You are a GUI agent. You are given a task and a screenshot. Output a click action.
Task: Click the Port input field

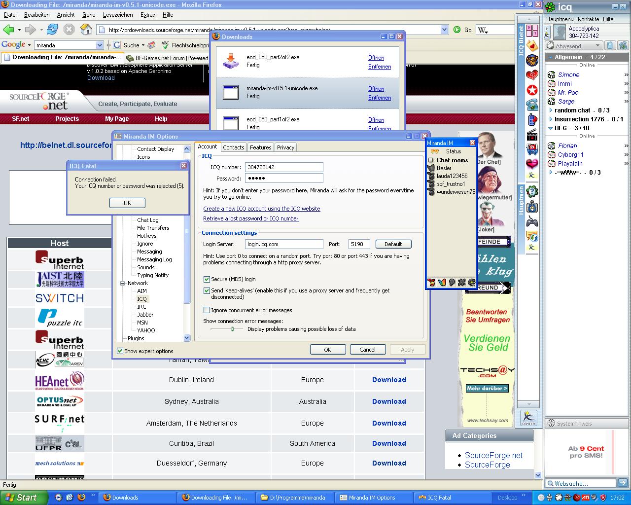359,244
